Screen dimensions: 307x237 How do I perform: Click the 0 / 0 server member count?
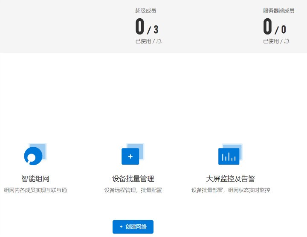pos(275,26)
